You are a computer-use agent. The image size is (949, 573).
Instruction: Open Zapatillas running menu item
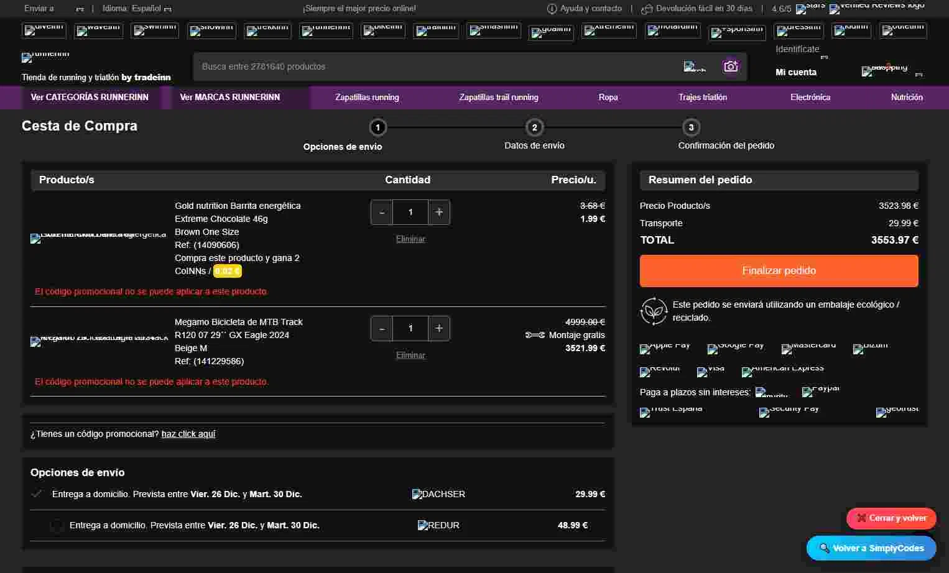[367, 98]
